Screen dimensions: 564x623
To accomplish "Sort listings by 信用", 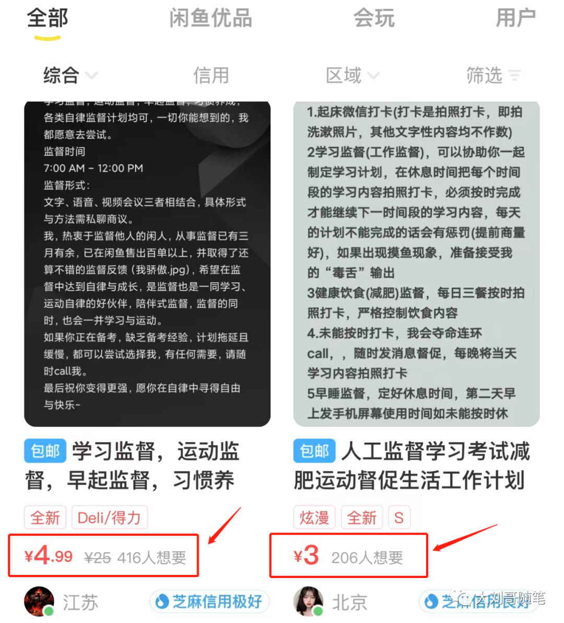I will (x=211, y=75).
